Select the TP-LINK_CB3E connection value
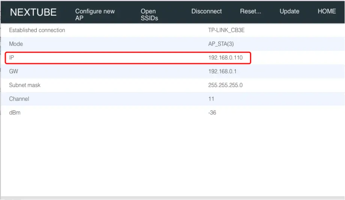The height and width of the screenshot is (200, 345). click(x=226, y=30)
